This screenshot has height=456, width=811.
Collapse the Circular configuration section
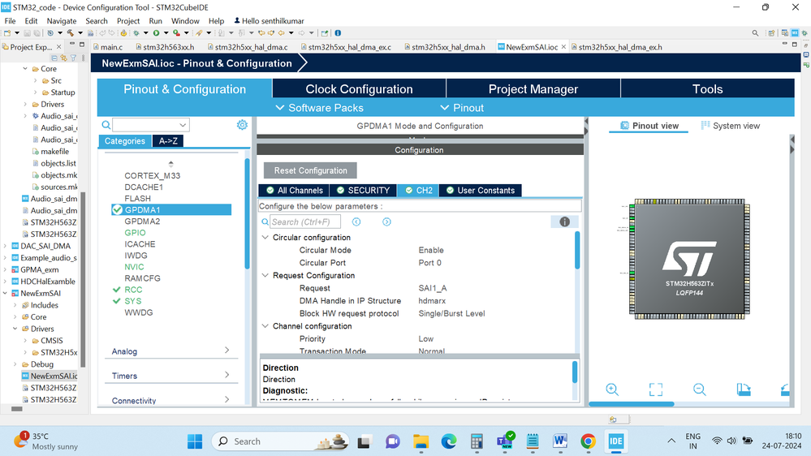(265, 237)
